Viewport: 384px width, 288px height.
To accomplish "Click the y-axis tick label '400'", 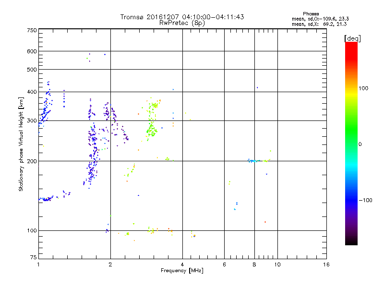I will tap(32, 92).
